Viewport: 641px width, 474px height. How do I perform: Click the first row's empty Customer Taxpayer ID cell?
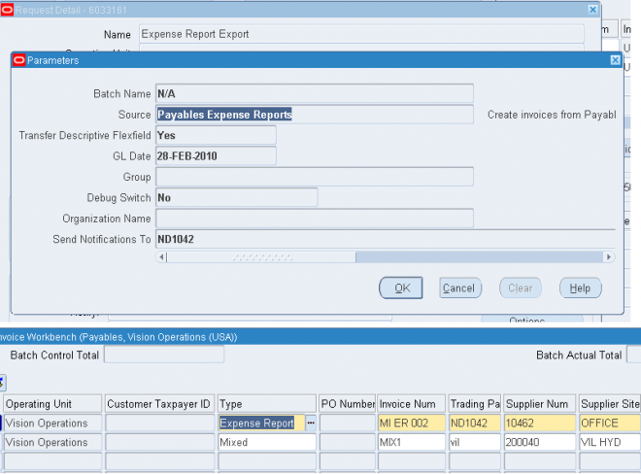[160, 423]
